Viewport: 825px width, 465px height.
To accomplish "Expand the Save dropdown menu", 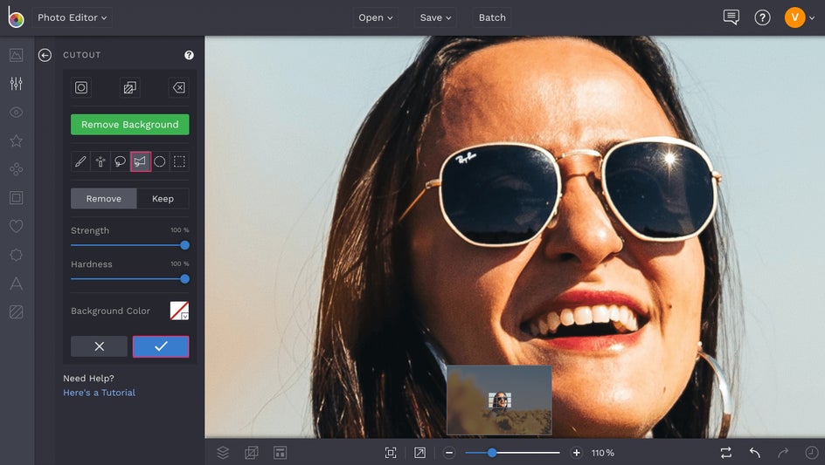I will [x=435, y=17].
